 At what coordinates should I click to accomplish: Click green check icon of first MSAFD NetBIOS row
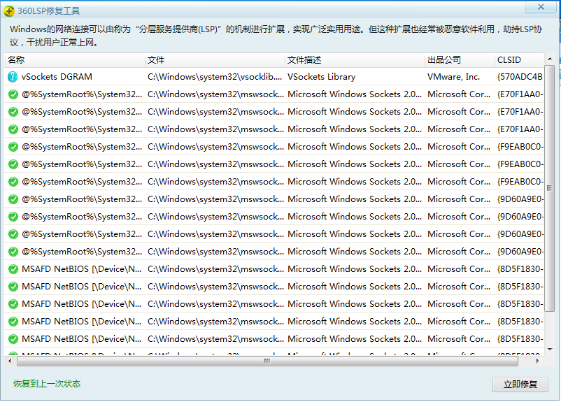[13, 269]
